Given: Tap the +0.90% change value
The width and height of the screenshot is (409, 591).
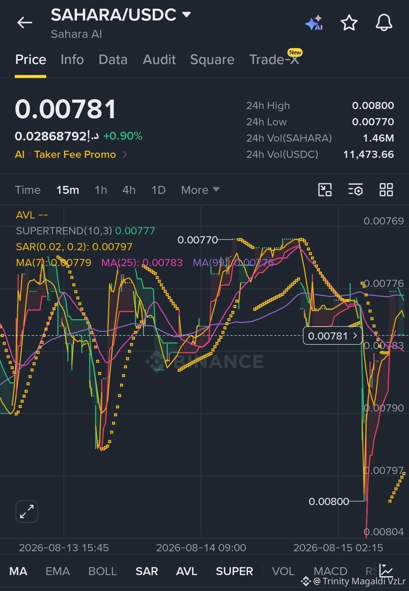Looking at the screenshot, I should click(x=123, y=136).
